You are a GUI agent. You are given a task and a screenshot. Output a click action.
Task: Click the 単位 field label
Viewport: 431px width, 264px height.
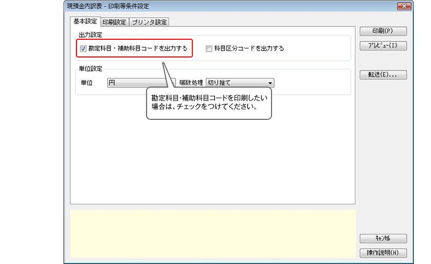[86, 83]
